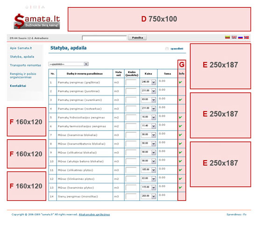The width and height of the screenshot is (257, 228).
Task: Open Apie Samata.lt menu item
Action: coord(21,48)
